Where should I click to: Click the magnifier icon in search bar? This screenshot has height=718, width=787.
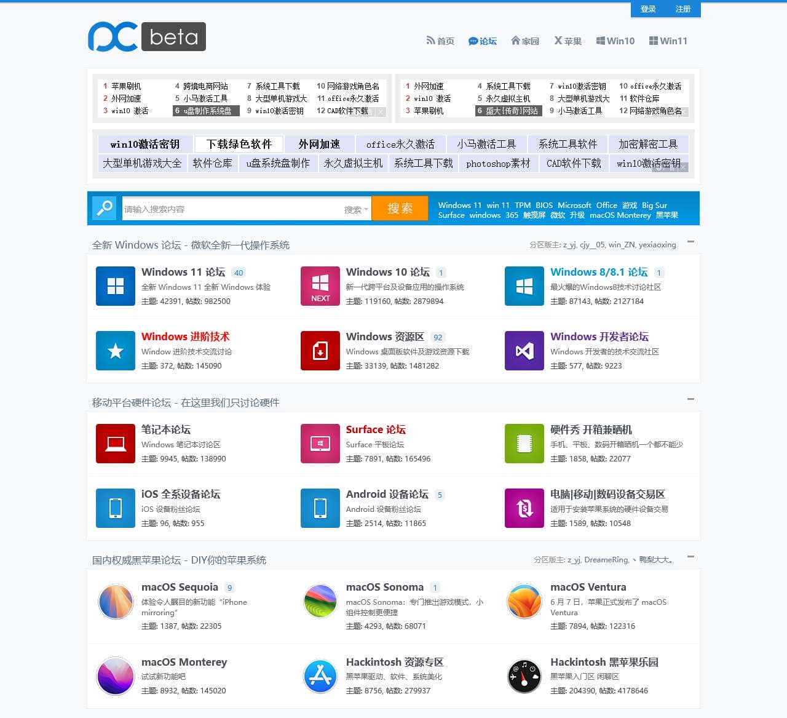click(x=105, y=208)
